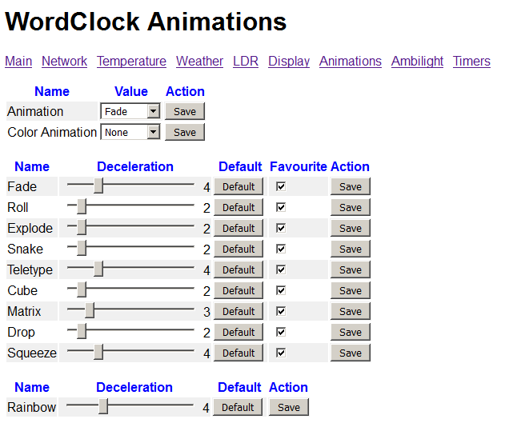
Task: Open the Animation dropdown showing Fade
Action: coord(130,111)
